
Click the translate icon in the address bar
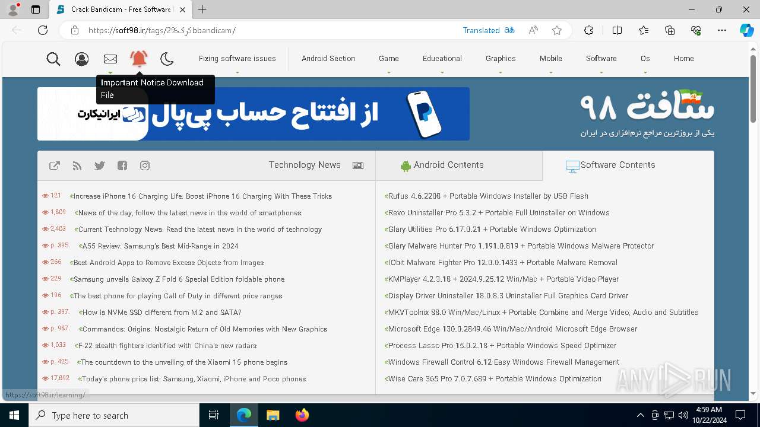click(x=509, y=30)
